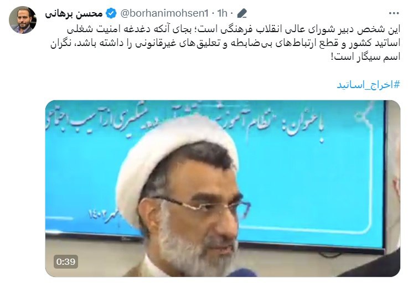Open the post via the 1h timestamp

pyautogui.click(x=222, y=13)
